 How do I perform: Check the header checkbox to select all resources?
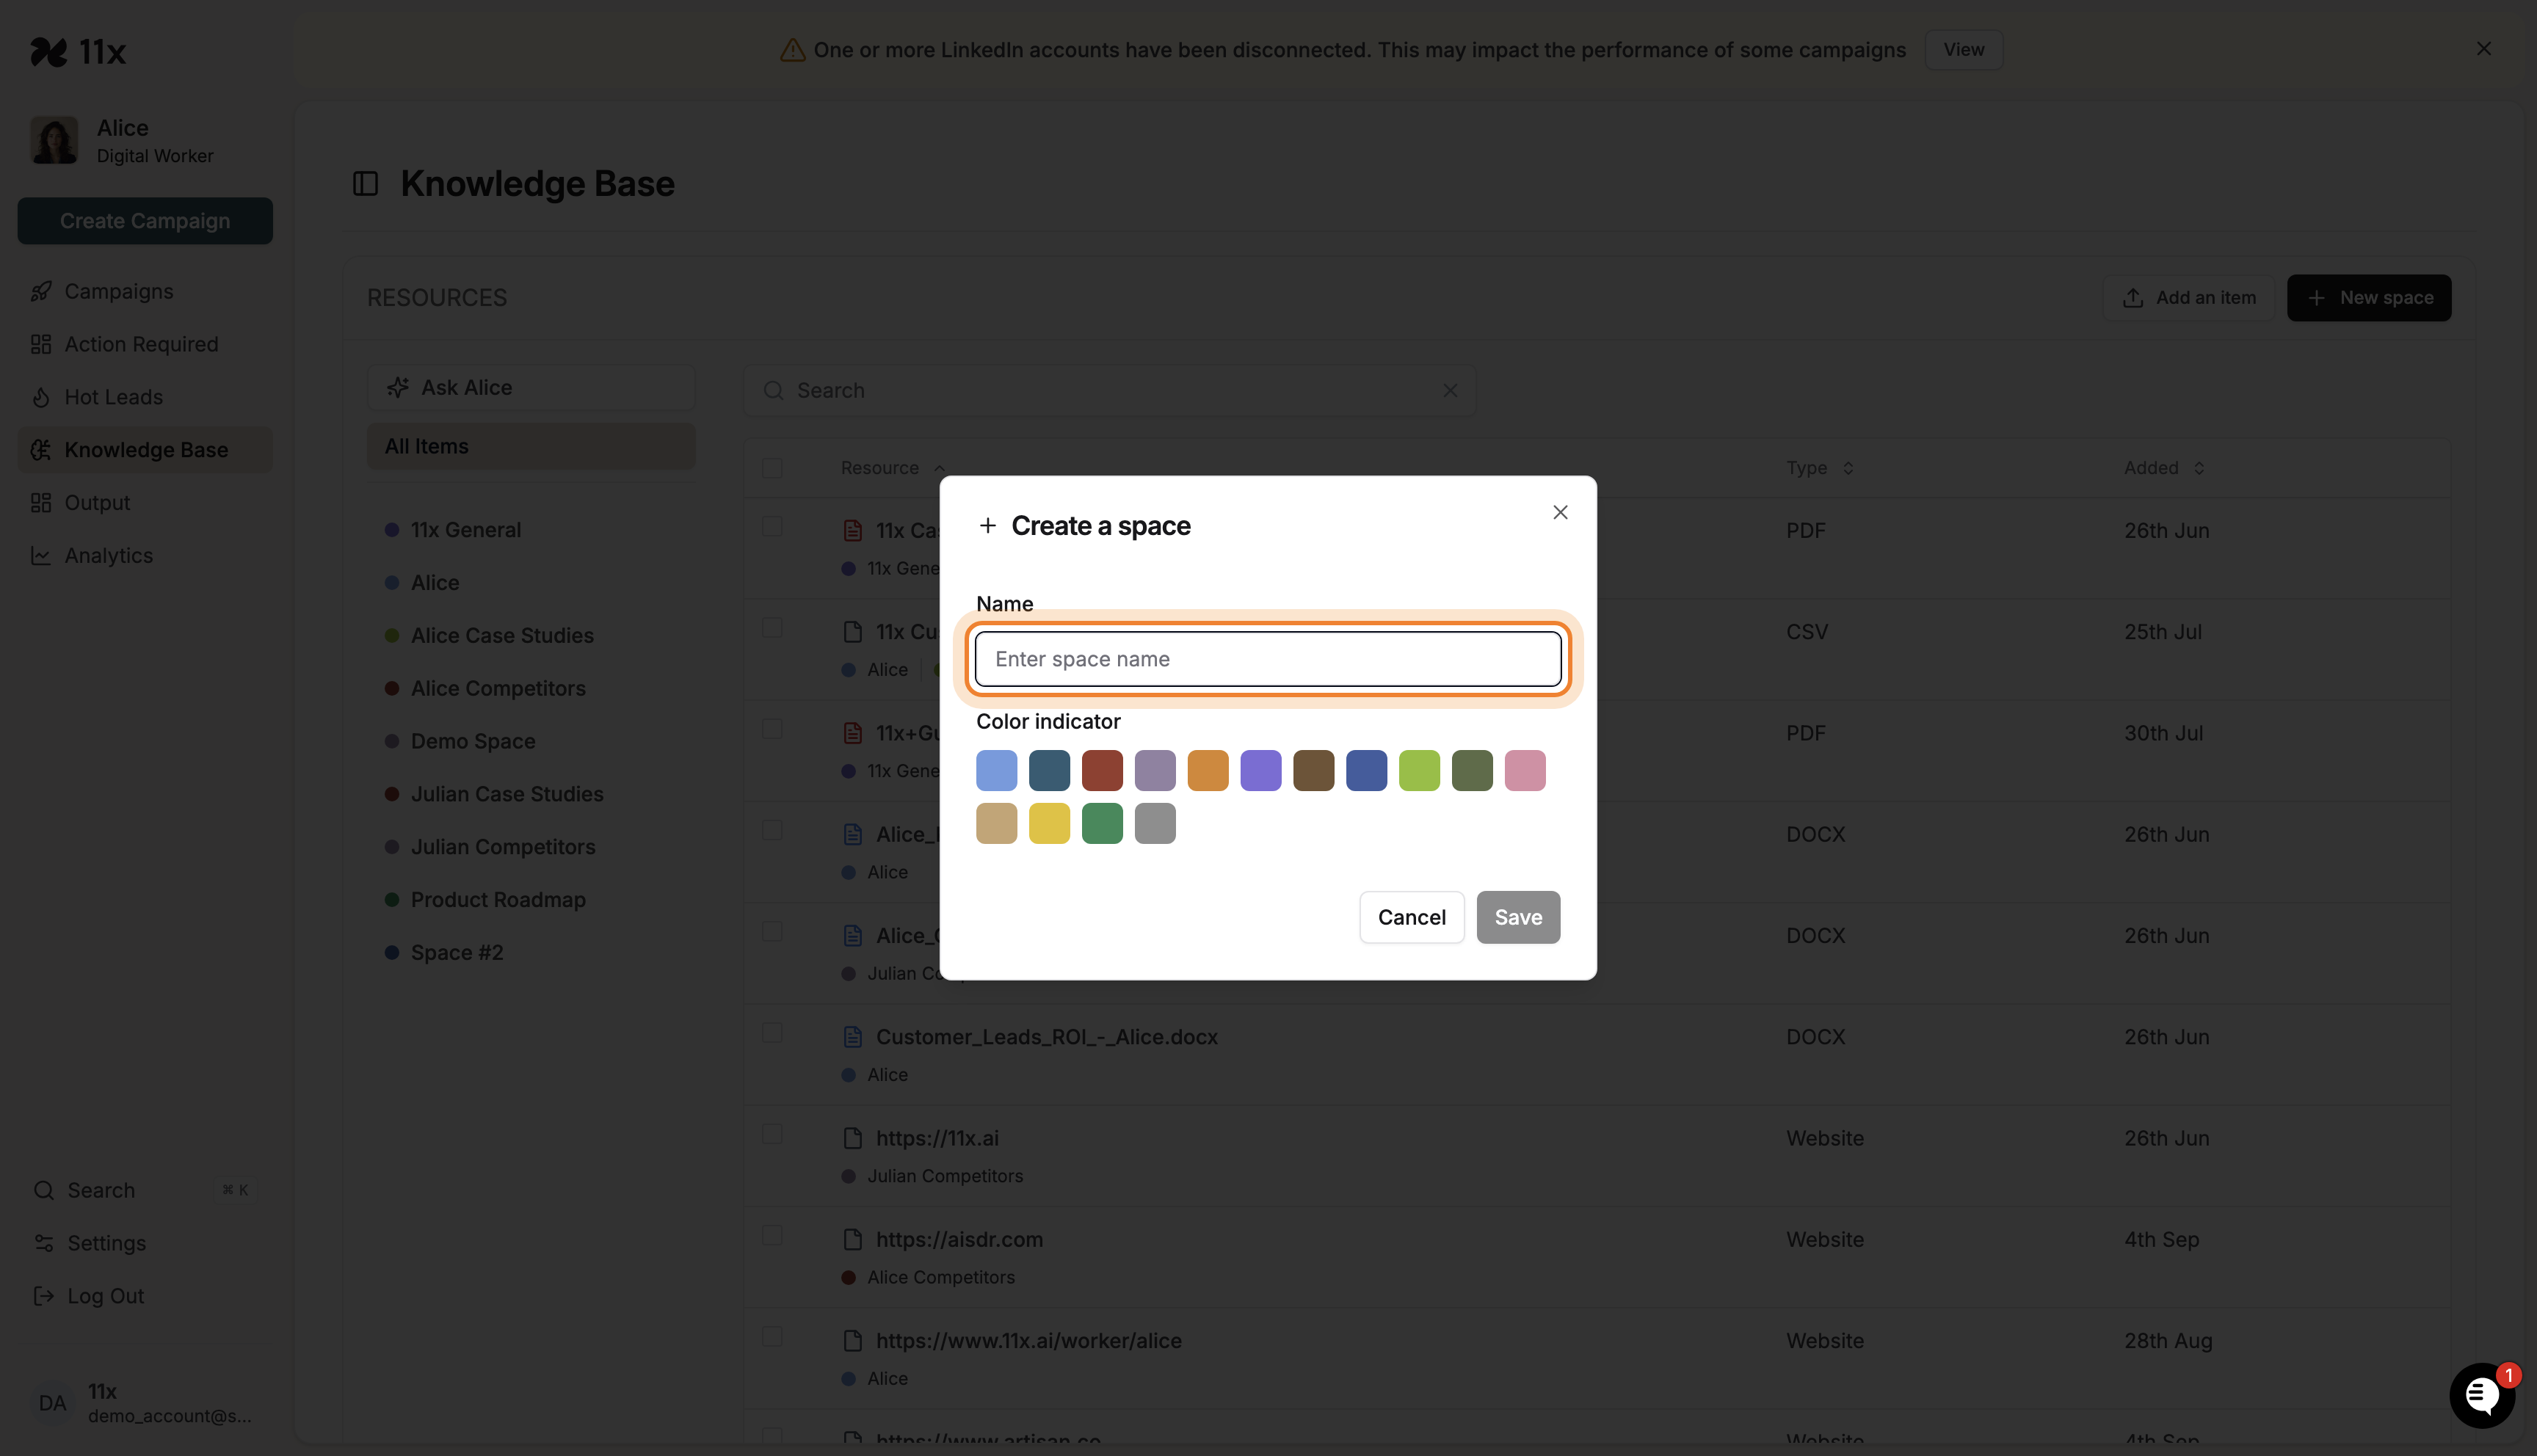click(772, 467)
